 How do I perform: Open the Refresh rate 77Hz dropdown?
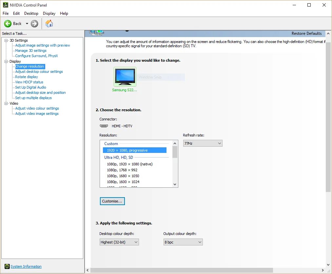point(203,143)
